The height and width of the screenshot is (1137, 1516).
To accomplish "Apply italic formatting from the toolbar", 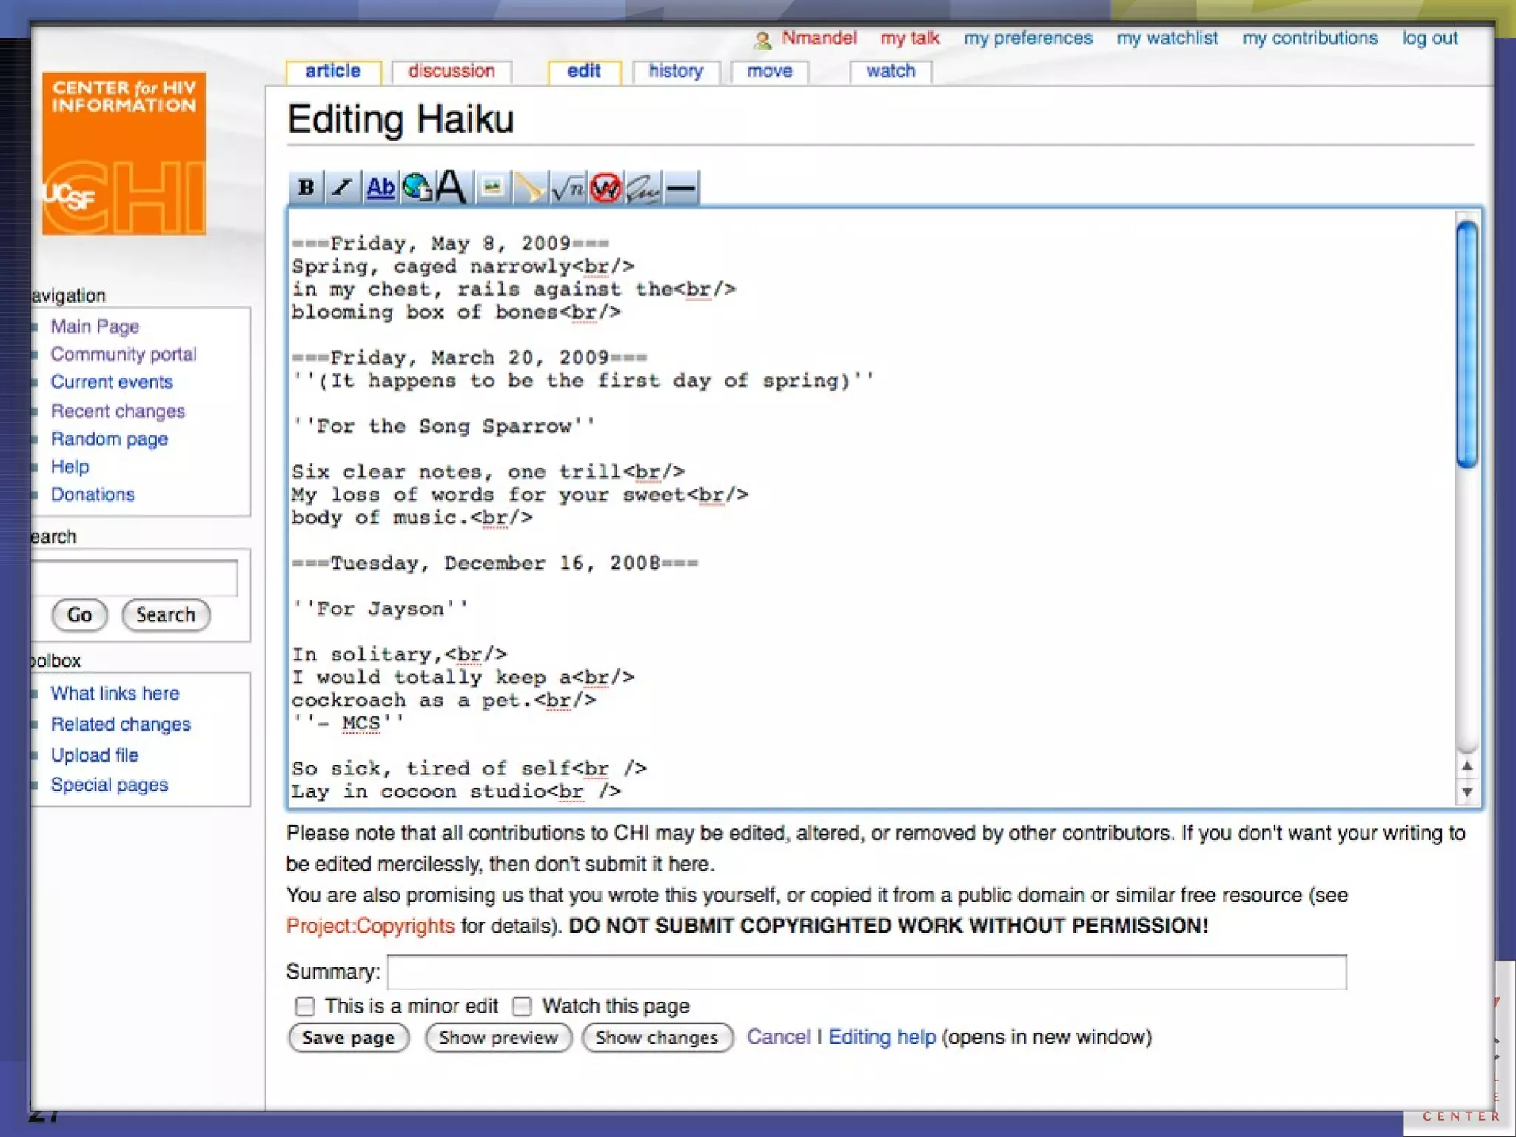I will tap(343, 187).
